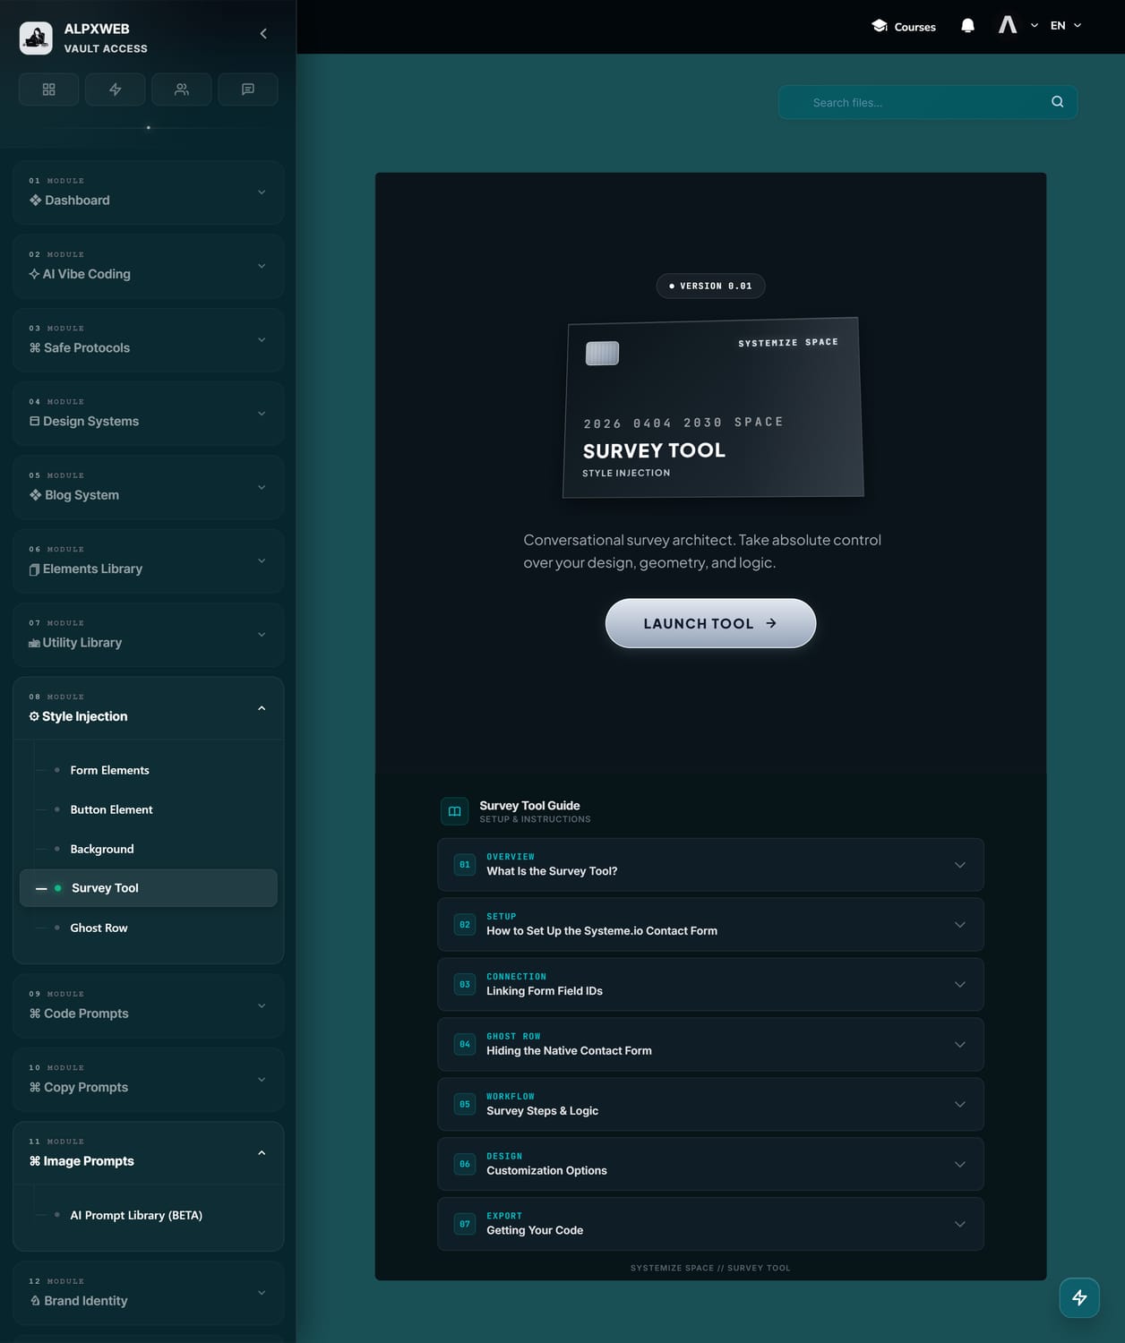Click the 01 number badge for Overview
This screenshot has height=1343, width=1125.
465,865
